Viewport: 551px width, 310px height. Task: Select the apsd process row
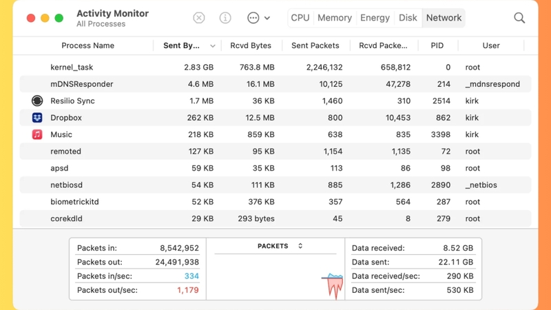pyautogui.click(x=275, y=168)
